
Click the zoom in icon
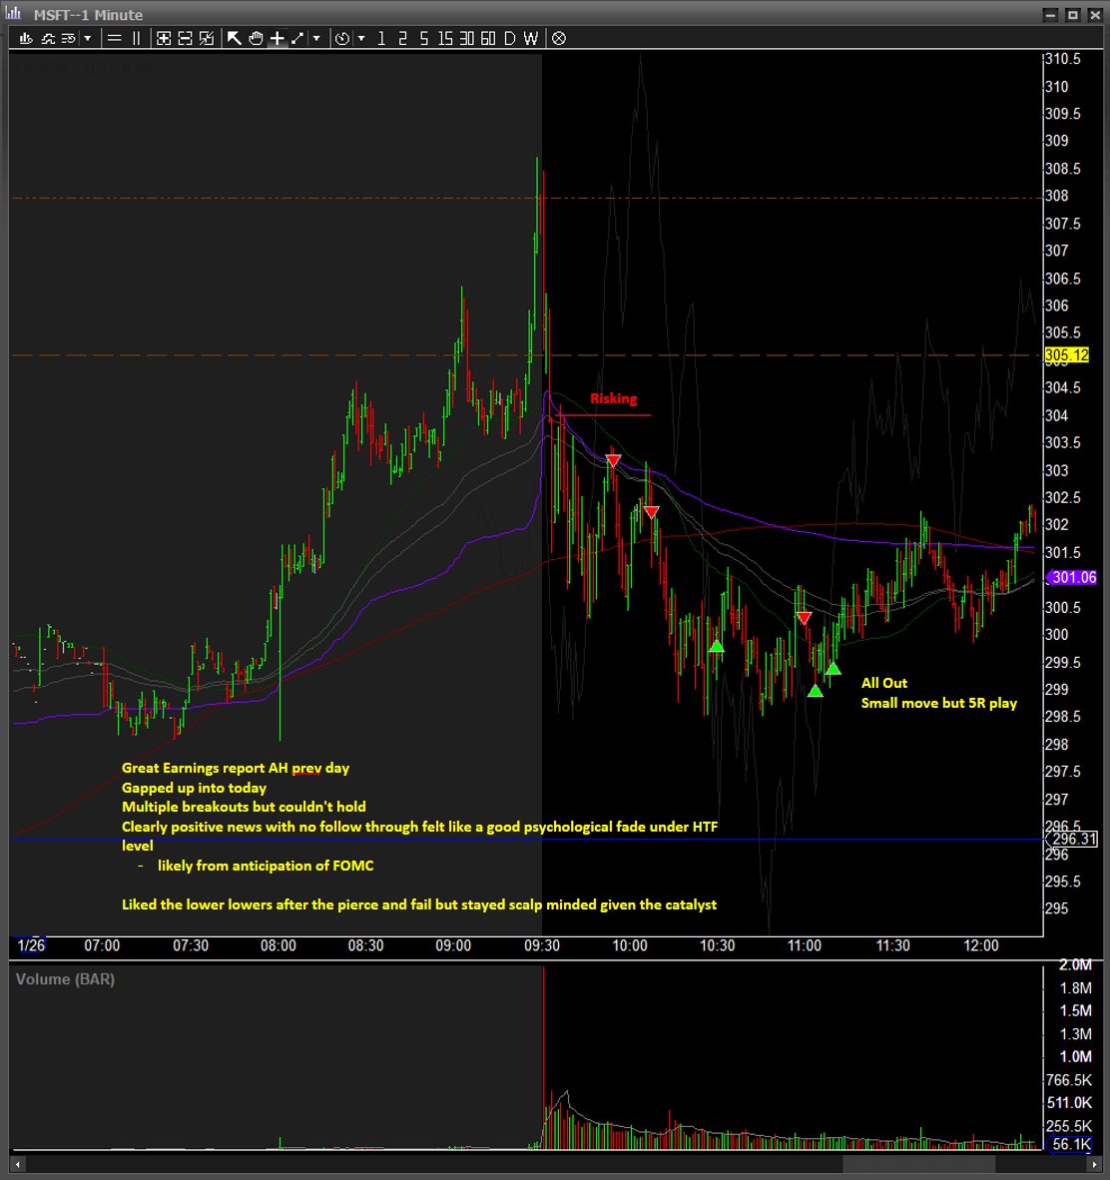tap(164, 38)
